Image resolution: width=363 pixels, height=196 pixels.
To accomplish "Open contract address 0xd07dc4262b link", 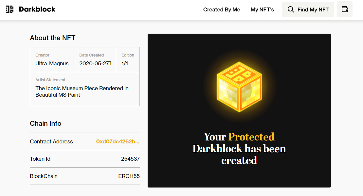I will pyautogui.click(x=118, y=141).
